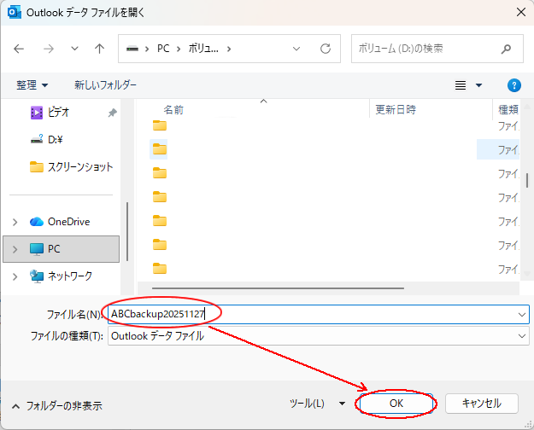Click the Outlook icon in title bar
534x430 pixels.
[14, 13]
